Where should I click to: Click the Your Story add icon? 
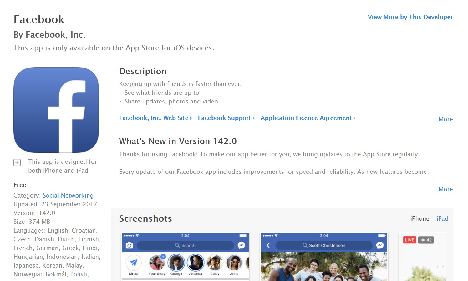[x=163, y=256]
